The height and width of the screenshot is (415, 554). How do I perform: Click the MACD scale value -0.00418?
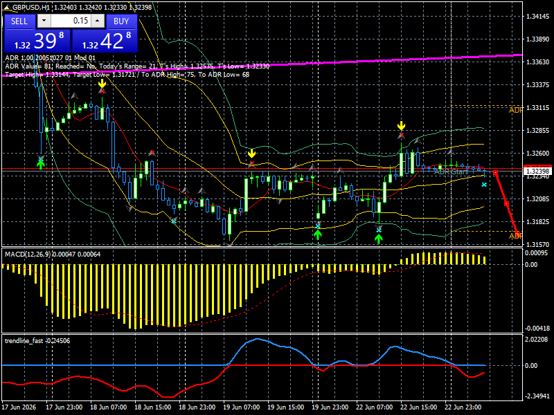[537, 328]
